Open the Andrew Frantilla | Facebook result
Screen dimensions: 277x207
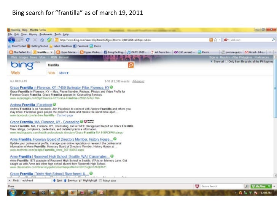pos(31,105)
